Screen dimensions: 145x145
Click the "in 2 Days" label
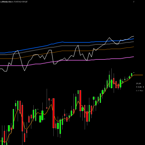click(139, 91)
